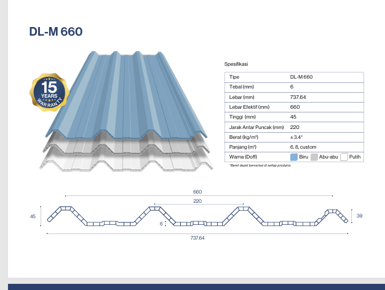Click the 220 dimension in profile diagram
The image size is (385, 290).
(x=197, y=201)
